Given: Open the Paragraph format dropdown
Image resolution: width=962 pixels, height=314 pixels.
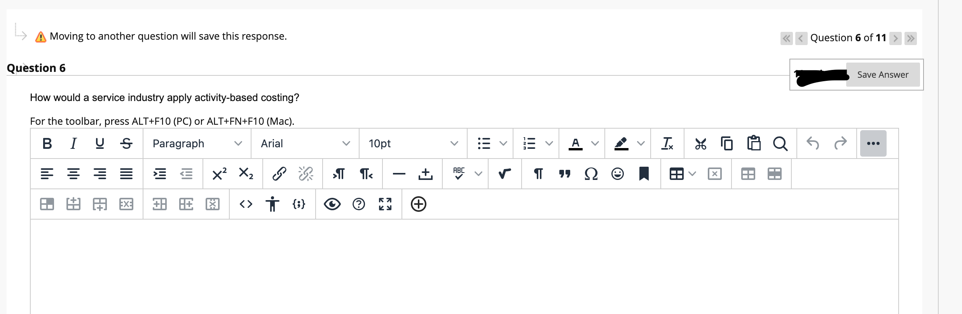Looking at the screenshot, I should tap(197, 143).
